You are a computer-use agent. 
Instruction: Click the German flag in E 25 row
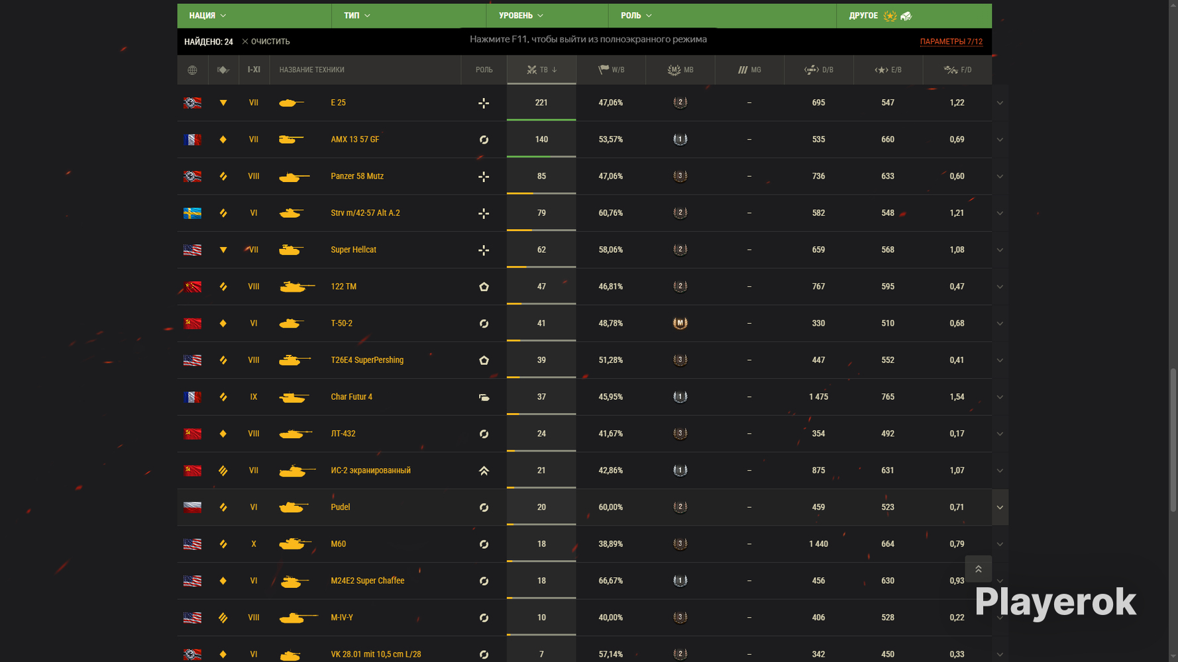(x=192, y=103)
